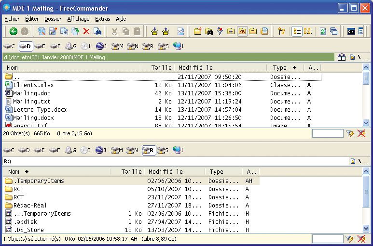The image size is (373, 246).
Task: Click the favorites gift icon in top panel
Action: coord(342,57)
